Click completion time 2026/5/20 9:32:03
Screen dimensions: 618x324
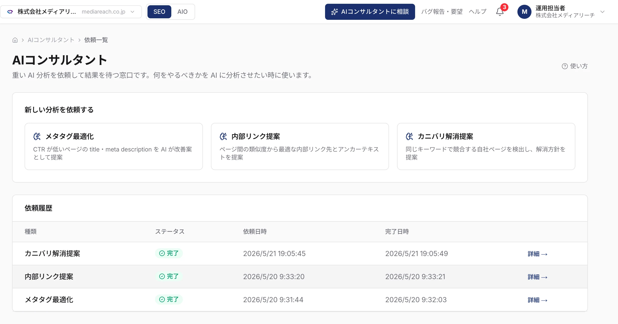(416, 300)
